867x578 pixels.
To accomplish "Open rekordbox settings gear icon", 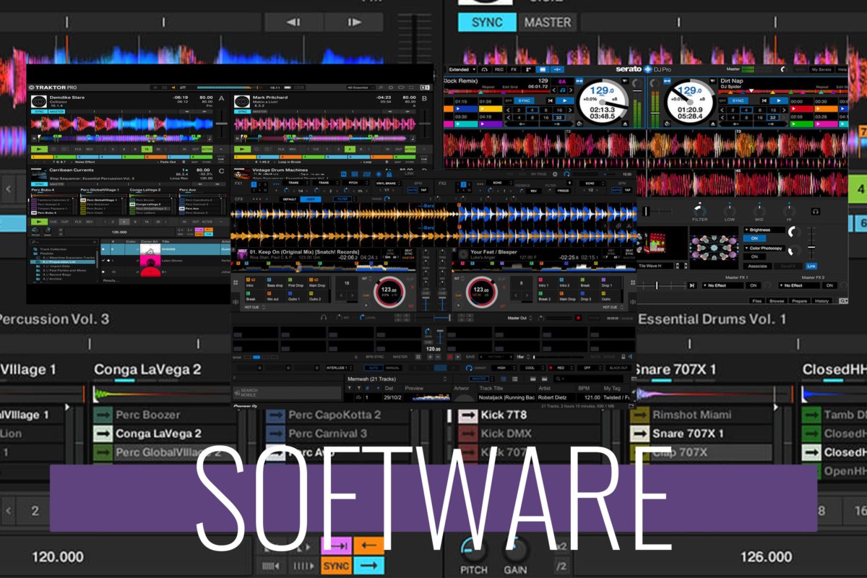I will [554, 174].
